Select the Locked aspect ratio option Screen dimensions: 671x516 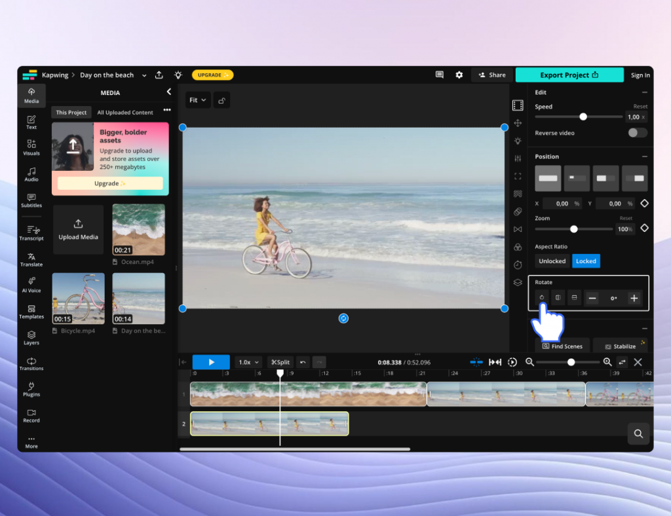[x=586, y=261]
